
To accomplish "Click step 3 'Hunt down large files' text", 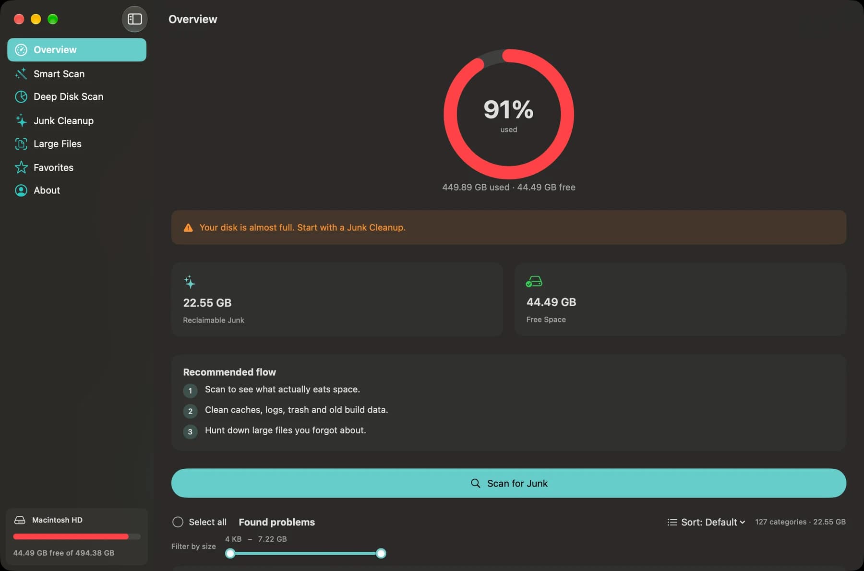I will (286, 430).
